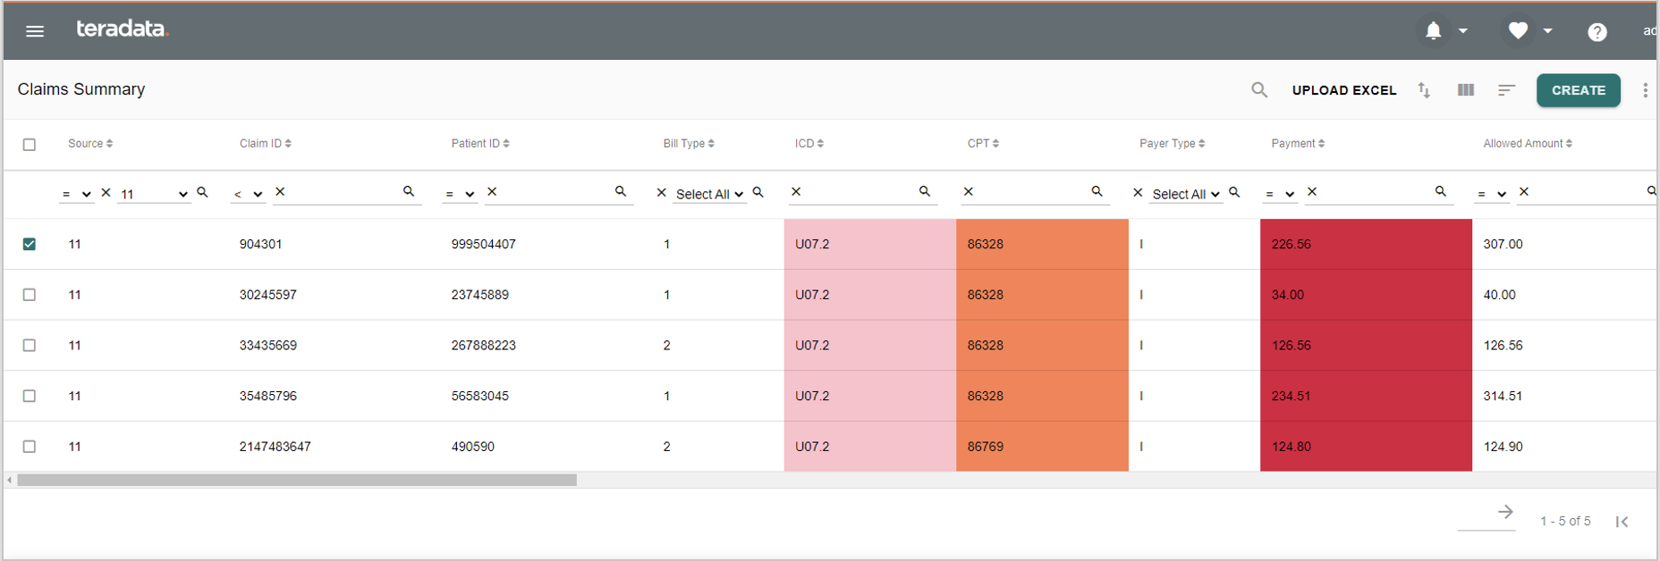Open the help question mark icon
The width and height of the screenshot is (1660, 561).
pos(1596,32)
